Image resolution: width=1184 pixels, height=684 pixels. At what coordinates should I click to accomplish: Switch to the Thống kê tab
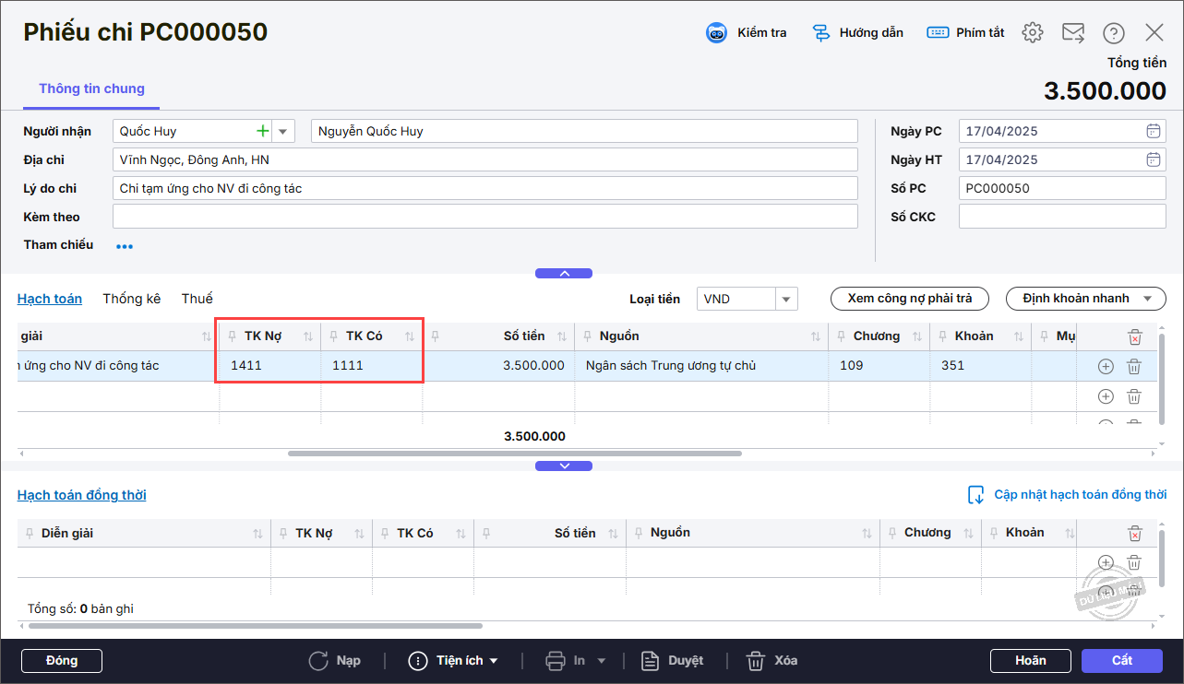coord(132,299)
